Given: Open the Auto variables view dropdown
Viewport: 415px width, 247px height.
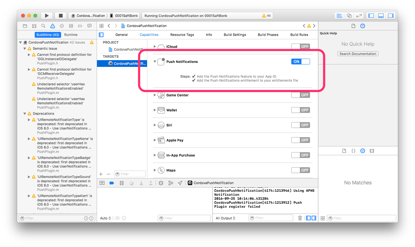Looking at the screenshot, I should point(105,218).
